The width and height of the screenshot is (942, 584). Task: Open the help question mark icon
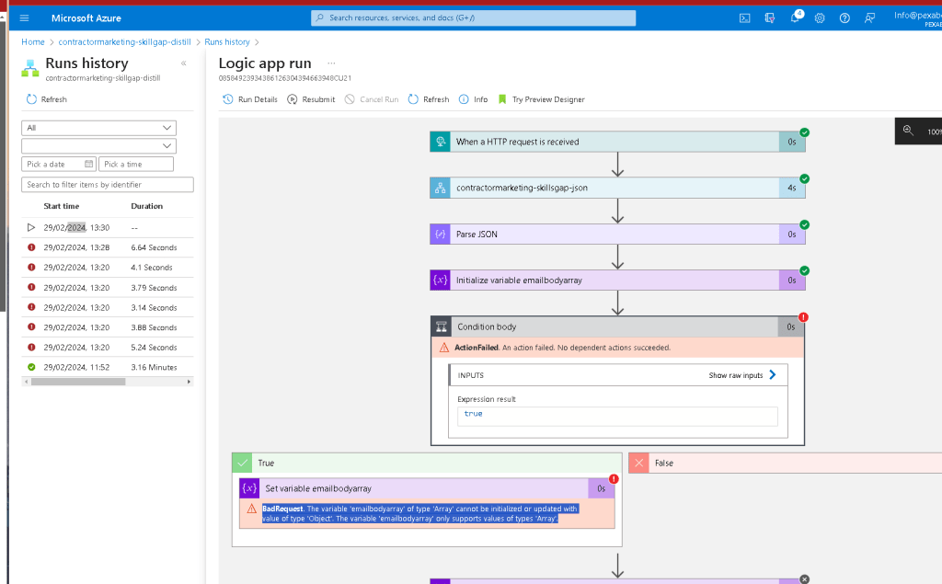point(844,18)
